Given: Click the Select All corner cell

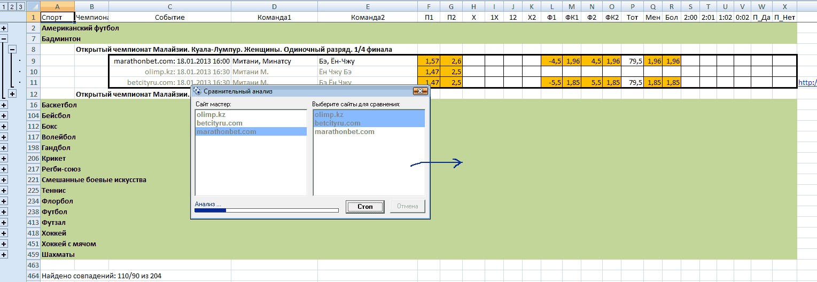Looking at the screenshot, I should click(33, 6).
